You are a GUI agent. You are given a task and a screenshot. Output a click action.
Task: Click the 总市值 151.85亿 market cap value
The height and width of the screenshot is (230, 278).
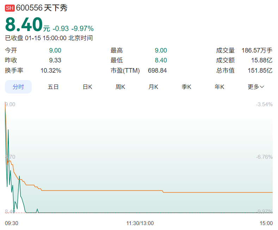point(260,71)
